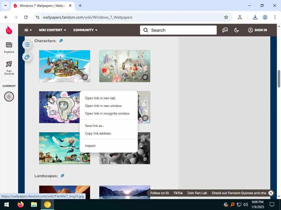The height and width of the screenshot is (210, 281).
Task: Click the forward navigation arrow
Action: [16, 17]
